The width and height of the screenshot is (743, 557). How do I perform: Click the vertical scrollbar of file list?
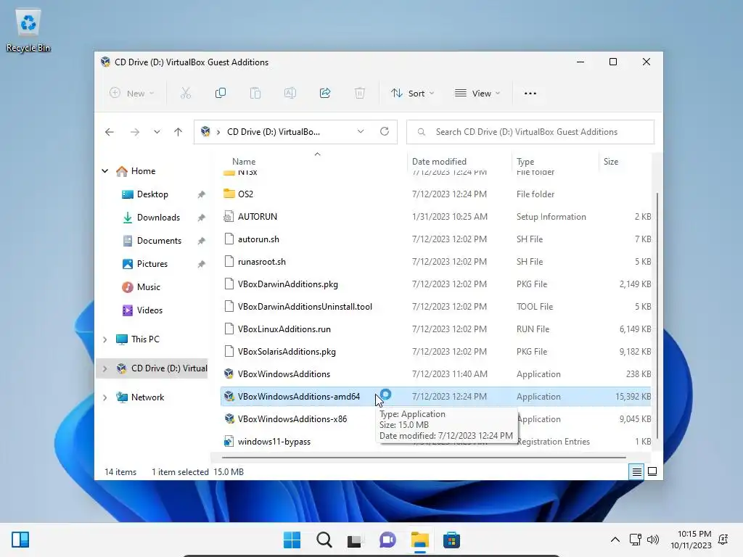point(657,315)
